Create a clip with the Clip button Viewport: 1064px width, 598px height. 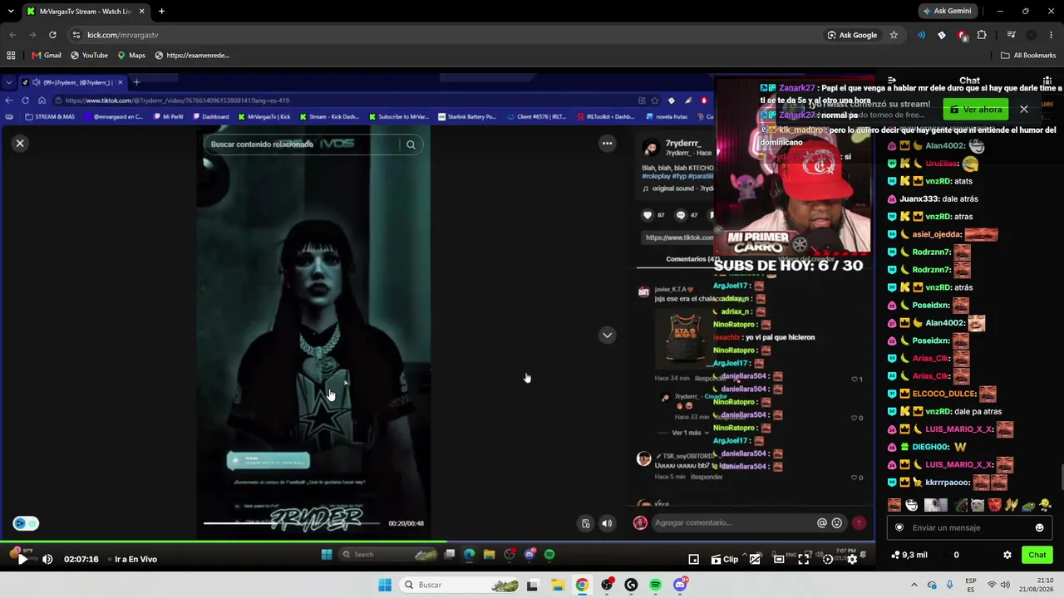(724, 559)
